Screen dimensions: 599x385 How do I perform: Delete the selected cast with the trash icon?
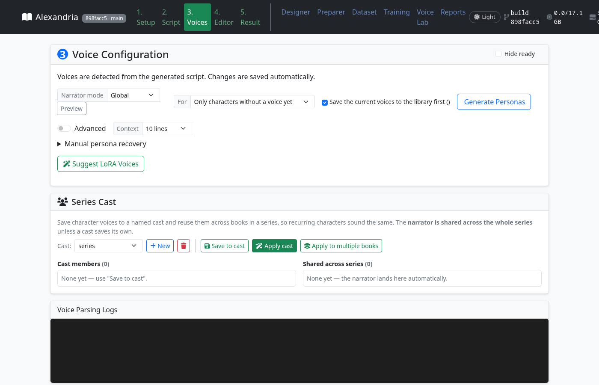coord(184,246)
